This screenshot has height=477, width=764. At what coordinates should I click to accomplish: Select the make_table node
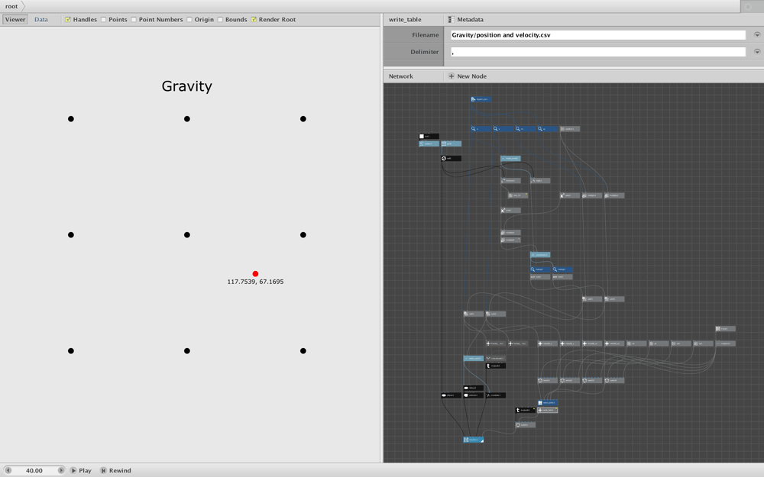548,402
